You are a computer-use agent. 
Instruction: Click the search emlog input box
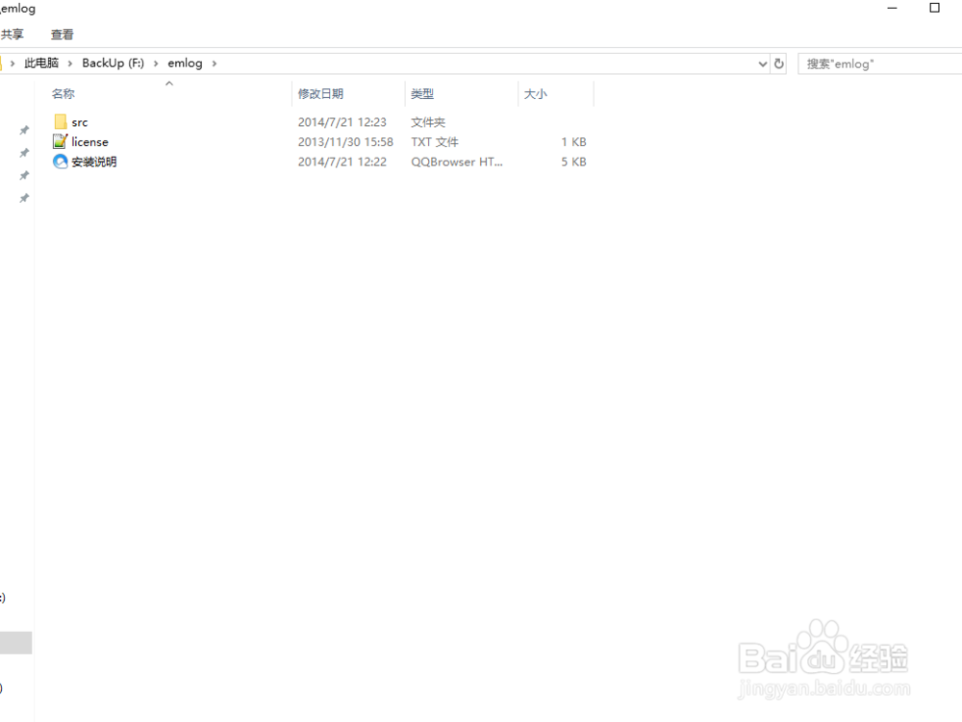880,63
